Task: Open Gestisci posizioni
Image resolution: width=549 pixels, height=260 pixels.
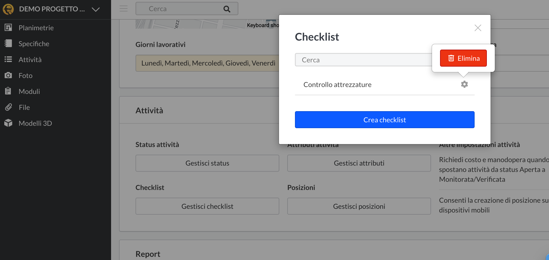Action: pyautogui.click(x=359, y=206)
